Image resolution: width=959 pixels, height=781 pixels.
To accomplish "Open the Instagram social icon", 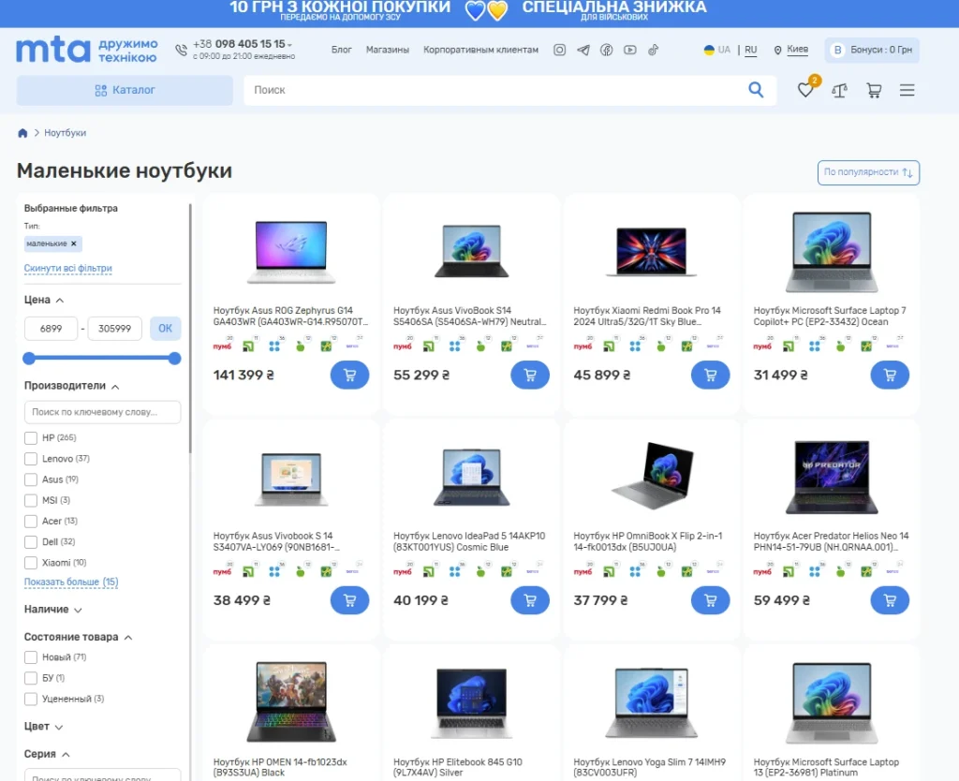I will [559, 51].
